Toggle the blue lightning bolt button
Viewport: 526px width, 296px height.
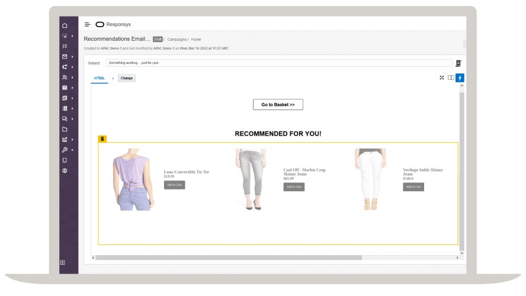coord(460,78)
